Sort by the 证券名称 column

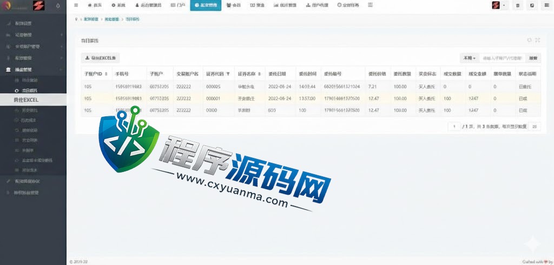click(260, 74)
